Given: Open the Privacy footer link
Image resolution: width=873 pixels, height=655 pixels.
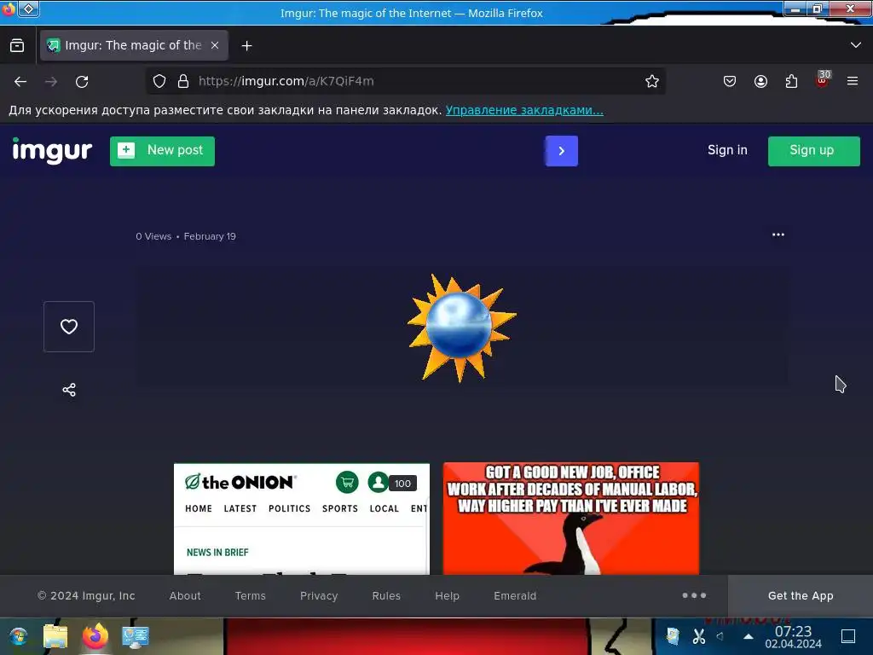Looking at the screenshot, I should [x=319, y=596].
